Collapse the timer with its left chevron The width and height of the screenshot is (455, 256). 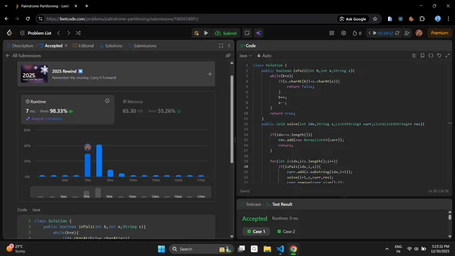[369, 33]
